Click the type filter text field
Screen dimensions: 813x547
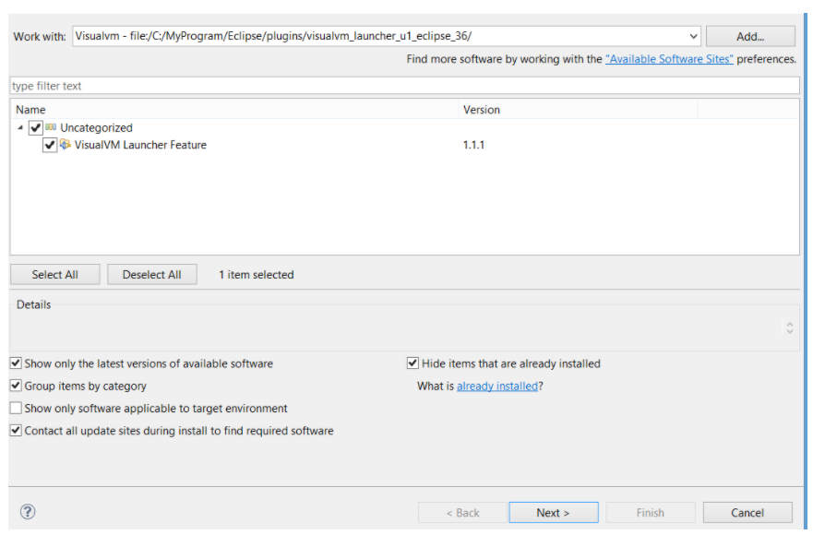tap(404, 86)
